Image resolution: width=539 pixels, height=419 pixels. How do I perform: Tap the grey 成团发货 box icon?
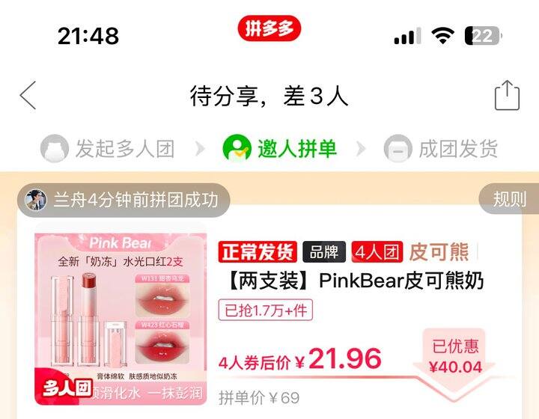click(x=398, y=148)
